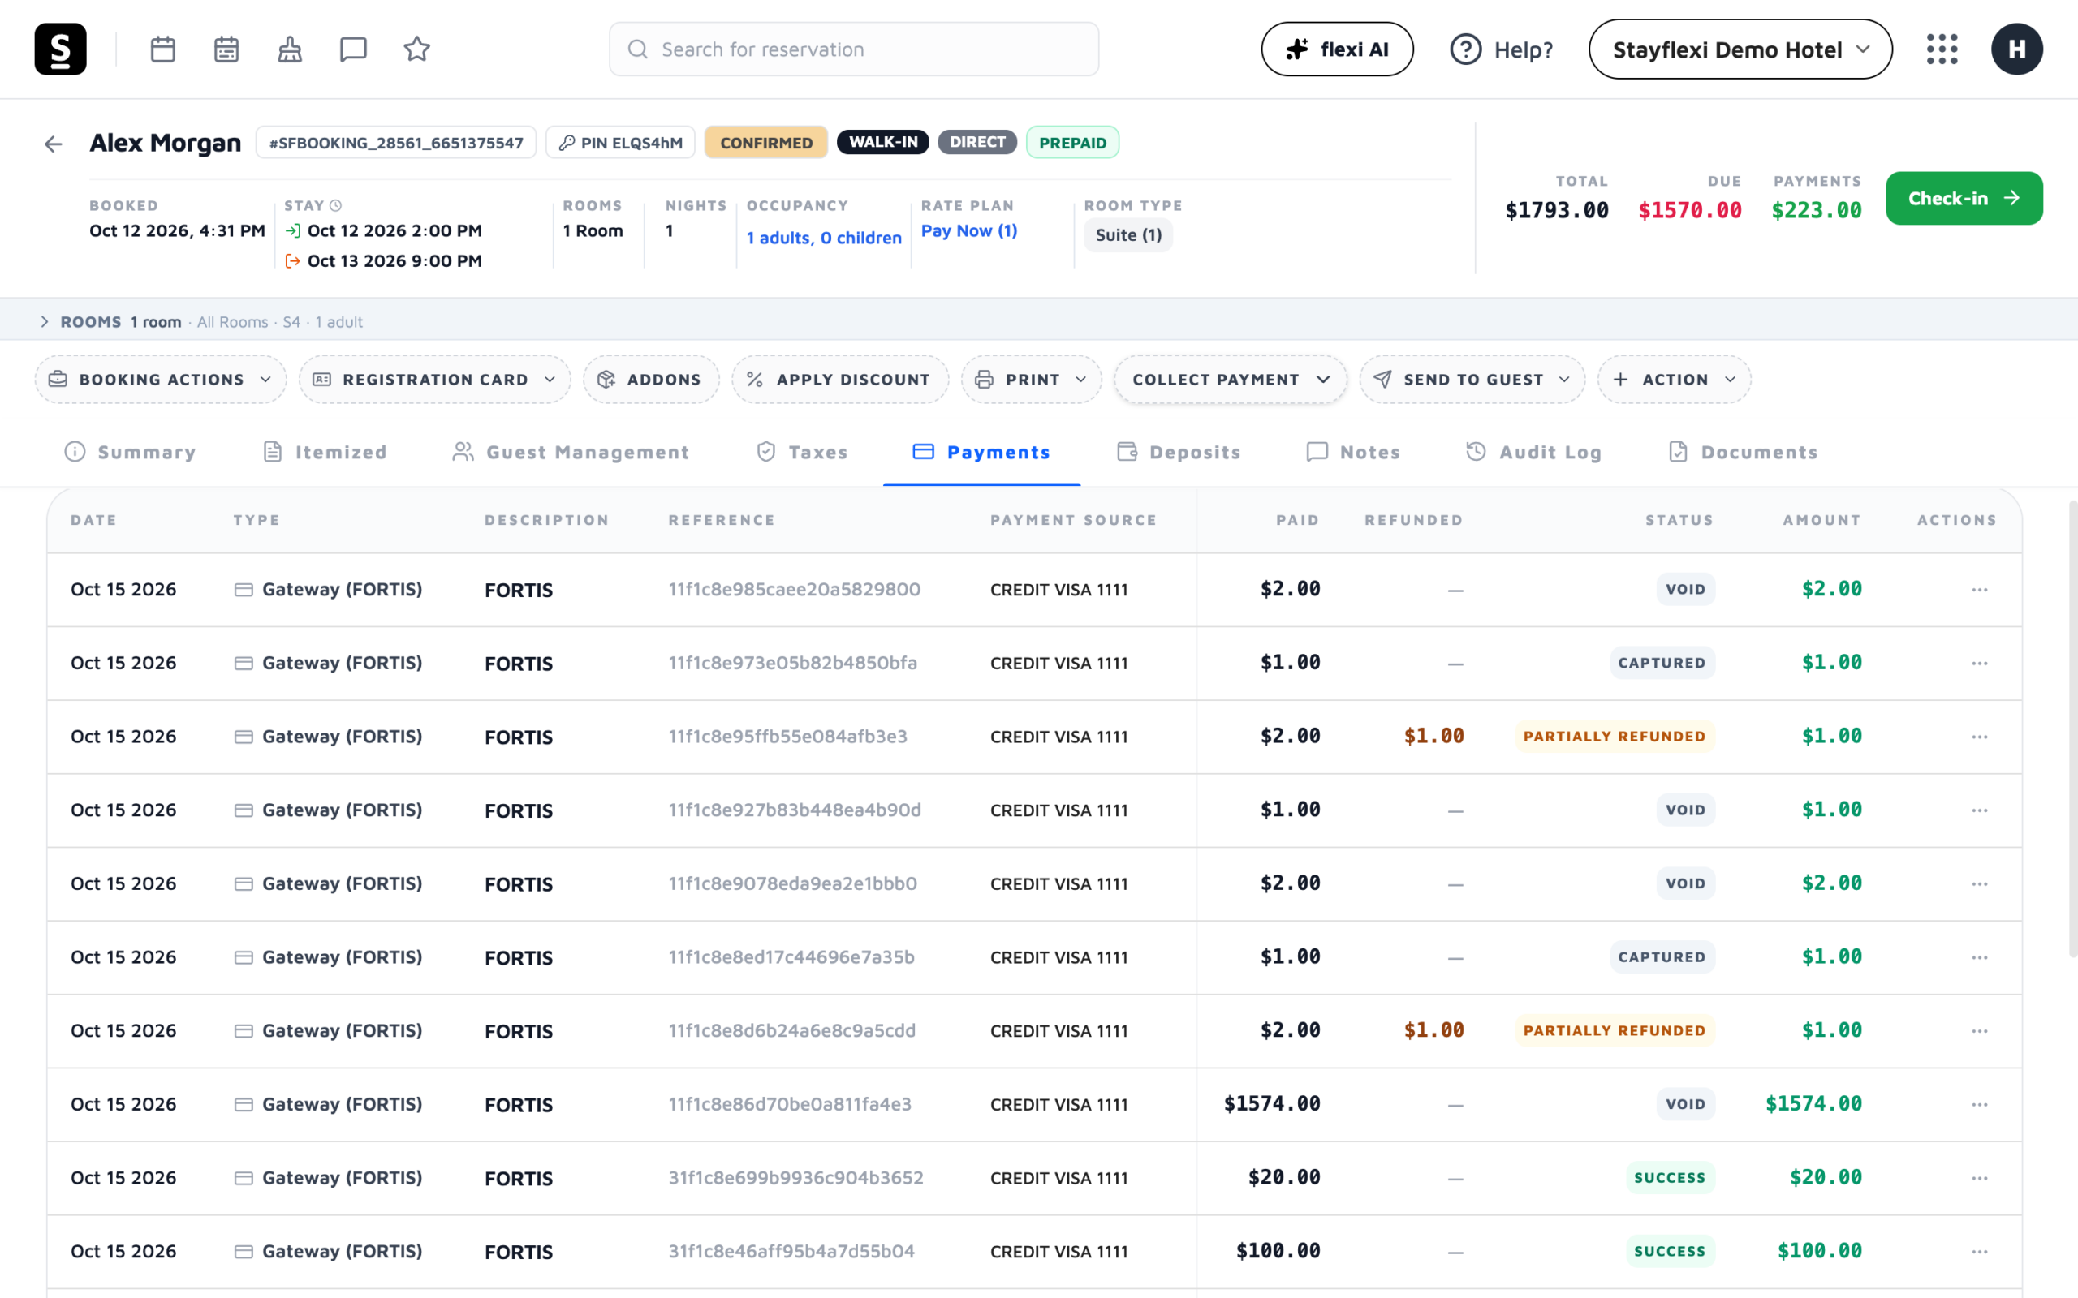
Task: Switch to the Audit Log tab
Action: 1533,453
